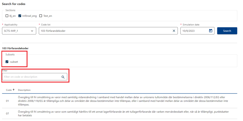Uncheck the Införsel_eng section checkbox
243x121 pixels.
[20, 16]
